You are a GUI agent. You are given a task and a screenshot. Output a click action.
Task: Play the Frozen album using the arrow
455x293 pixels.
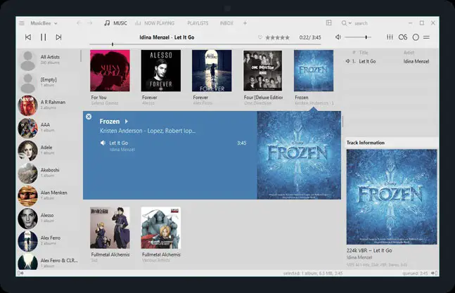coord(126,122)
